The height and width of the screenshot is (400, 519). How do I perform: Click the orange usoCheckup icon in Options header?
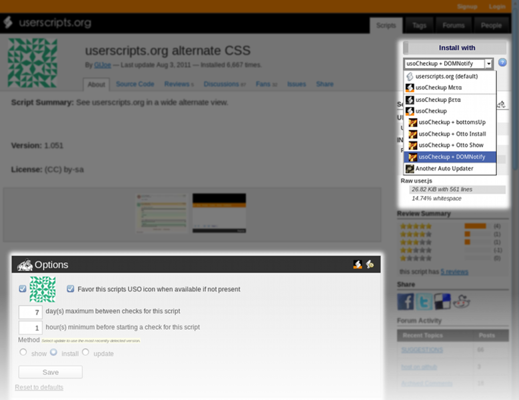pyautogui.click(x=358, y=264)
